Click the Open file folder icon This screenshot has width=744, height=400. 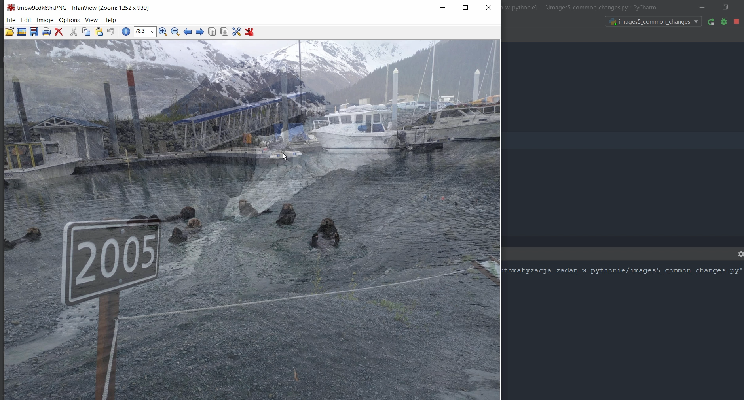(x=9, y=32)
